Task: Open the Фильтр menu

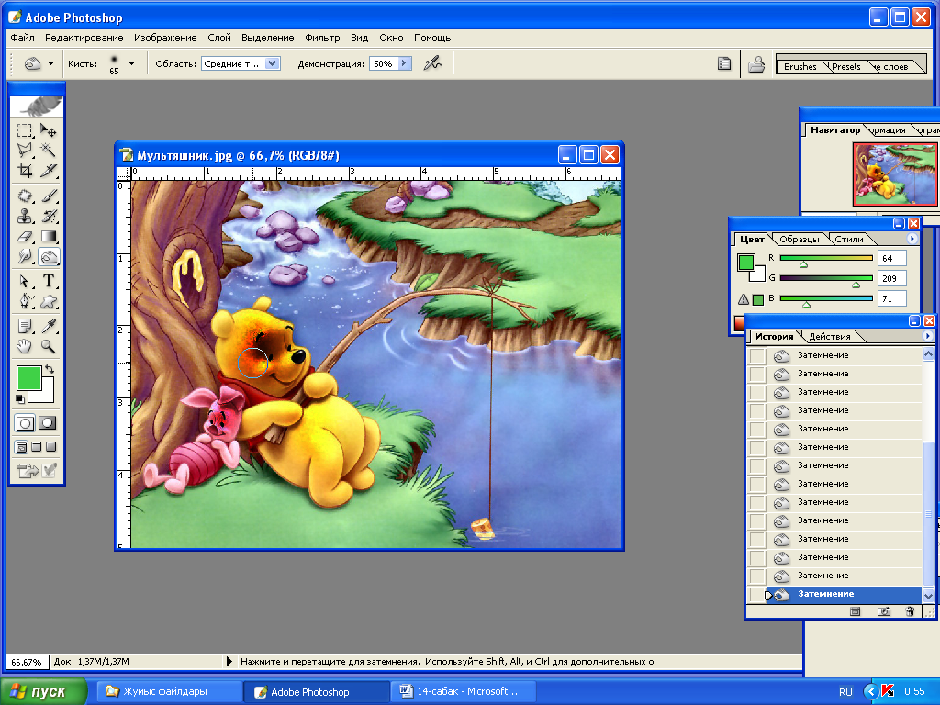Action: [322, 38]
